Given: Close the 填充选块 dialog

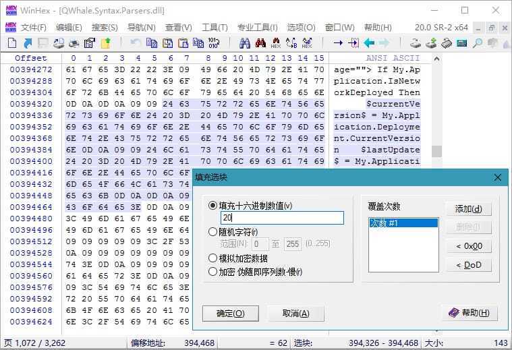Looking at the screenshot, I should [x=498, y=177].
